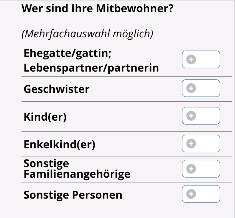This screenshot has width=235, height=218.
Task: Click the Mehrfachauswahl möglich hint text
Action: [x=87, y=34]
